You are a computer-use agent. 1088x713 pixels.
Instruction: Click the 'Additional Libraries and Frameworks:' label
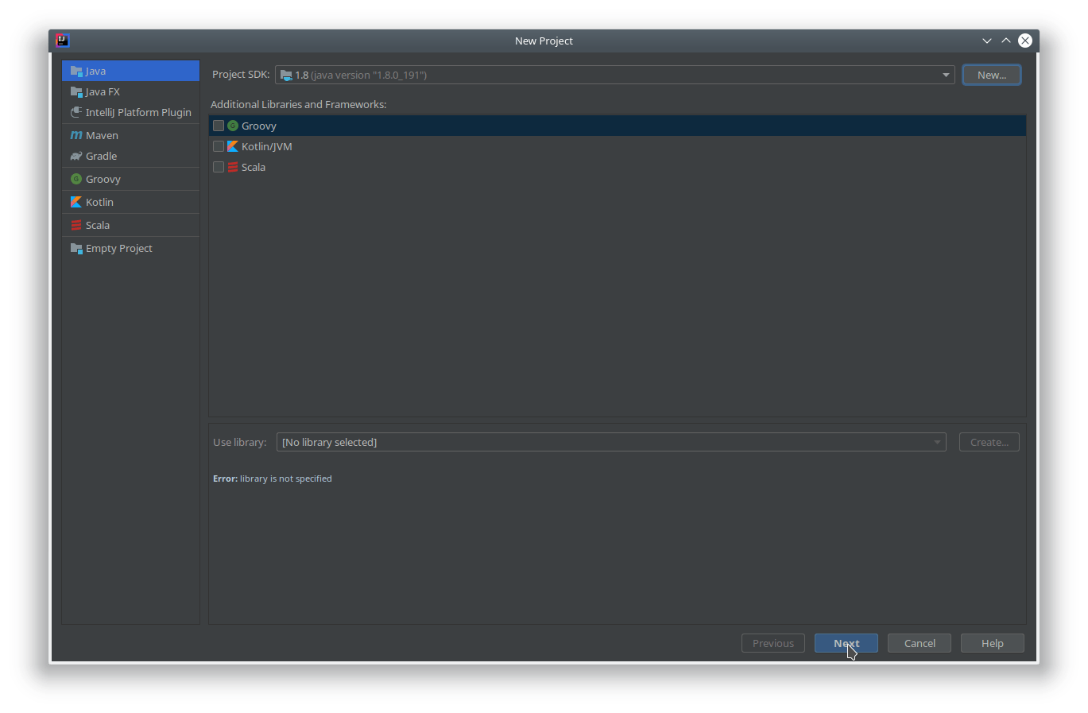pos(299,104)
